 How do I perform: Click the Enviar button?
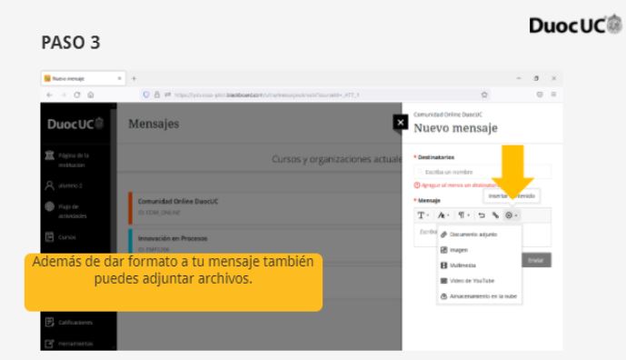536,260
